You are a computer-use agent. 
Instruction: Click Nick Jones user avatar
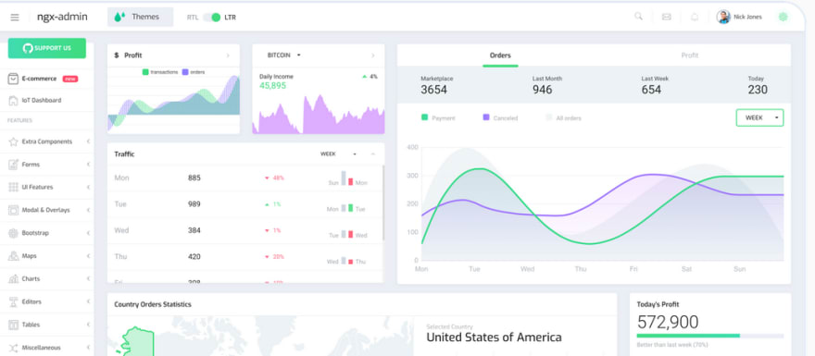tap(723, 18)
